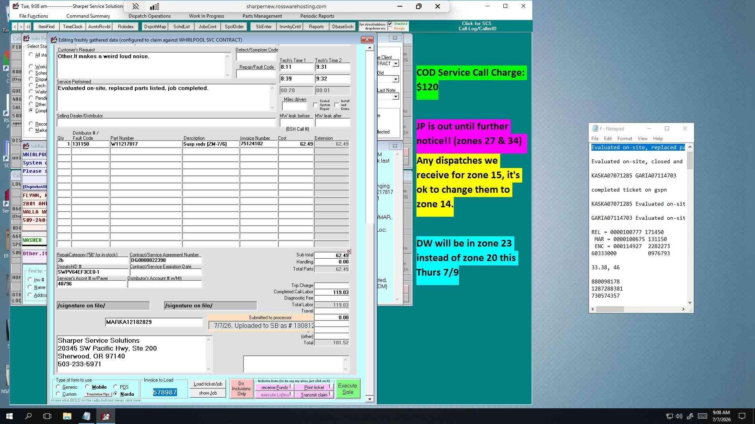Open the DspchMap toolbar button
Viewport: 755px width, 424px height.
click(x=155, y=27)
